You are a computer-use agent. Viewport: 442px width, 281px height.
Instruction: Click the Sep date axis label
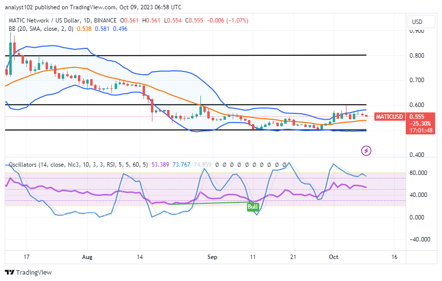212,257
